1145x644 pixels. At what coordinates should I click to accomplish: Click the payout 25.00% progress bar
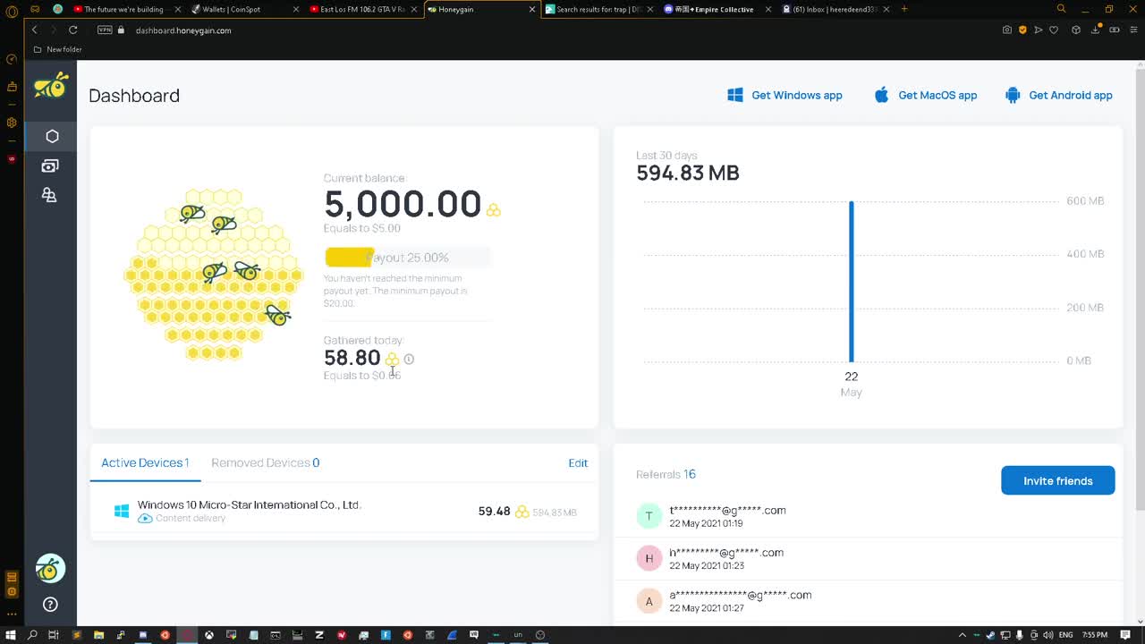click(x=407, y=258)
